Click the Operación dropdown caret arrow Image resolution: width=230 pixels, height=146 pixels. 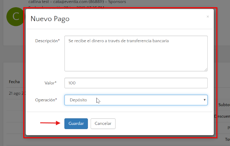pyautogui.click(x=204, y=100)
